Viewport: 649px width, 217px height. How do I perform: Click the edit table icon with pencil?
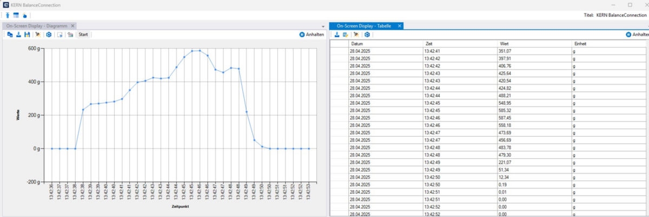346,35
